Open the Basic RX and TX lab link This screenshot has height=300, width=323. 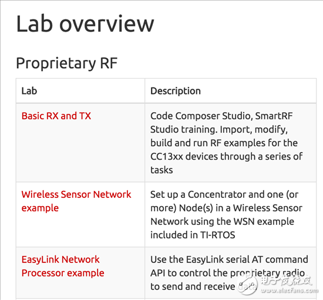tap(56, 116)
